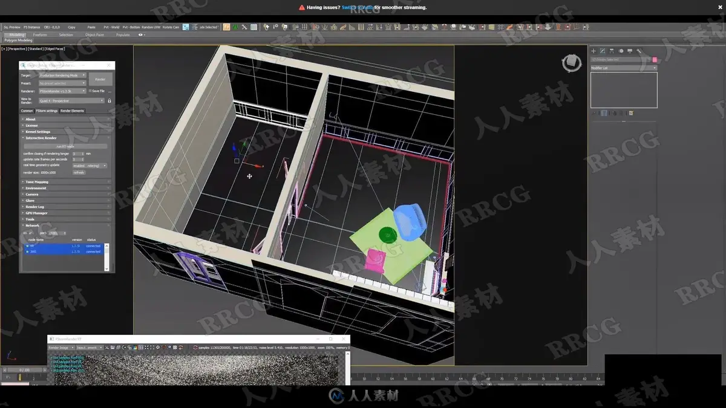Click the green tree icon in toolbar

[x=236, y=27]
